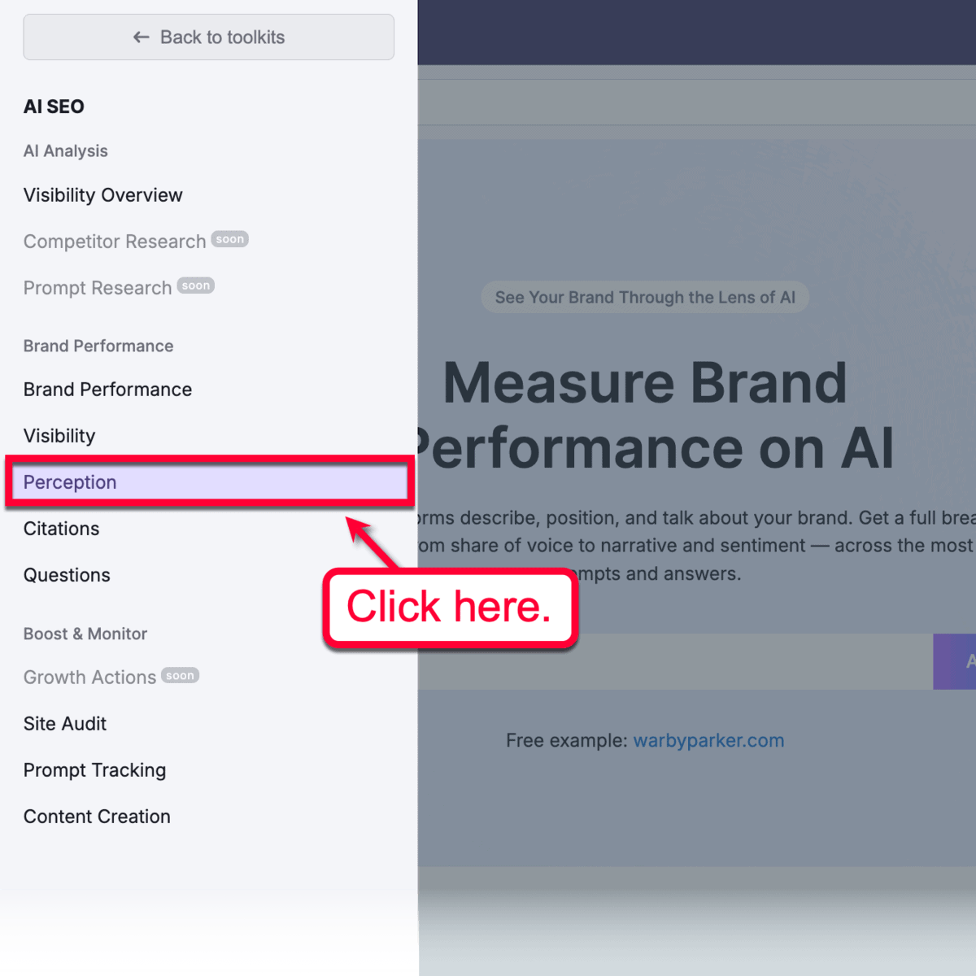
Task: Go to the Visibility page
Action: coord(59,436)
